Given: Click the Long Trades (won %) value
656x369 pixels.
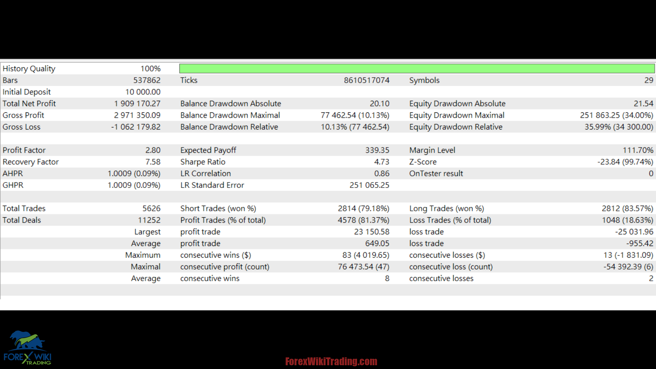Looking at the screenshot, I should coord(627,208).
